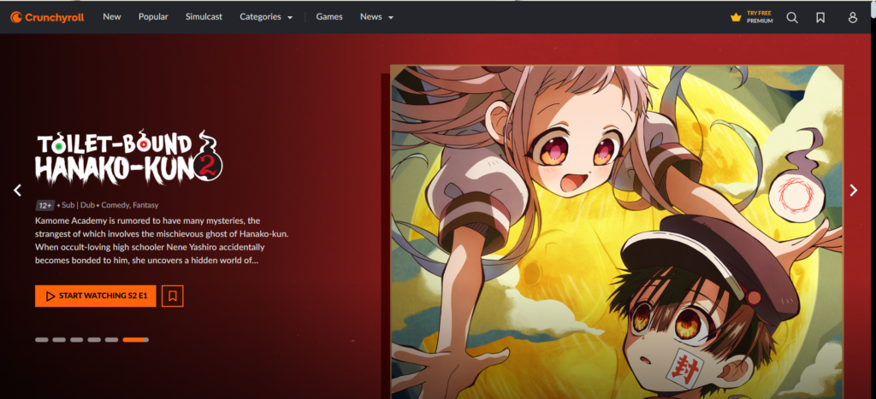Expand the Categories dropdown

[267, 17]
